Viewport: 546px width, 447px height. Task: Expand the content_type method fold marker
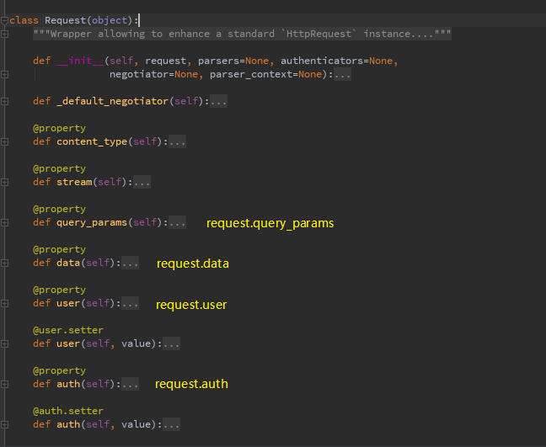point(4,141)
